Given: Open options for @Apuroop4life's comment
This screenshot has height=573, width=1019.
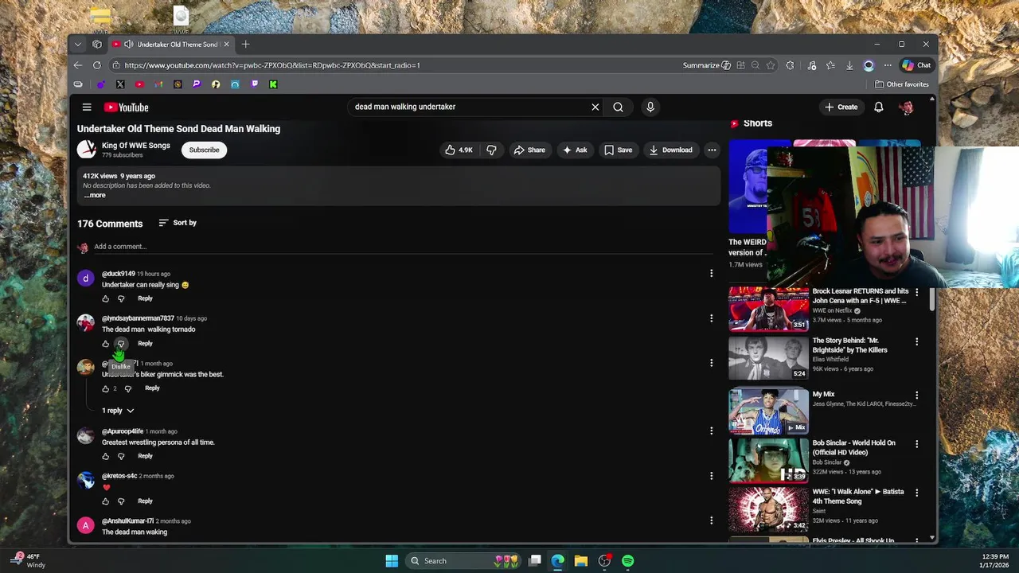Looking at the screenshot, I should click(x=711, y=431).
